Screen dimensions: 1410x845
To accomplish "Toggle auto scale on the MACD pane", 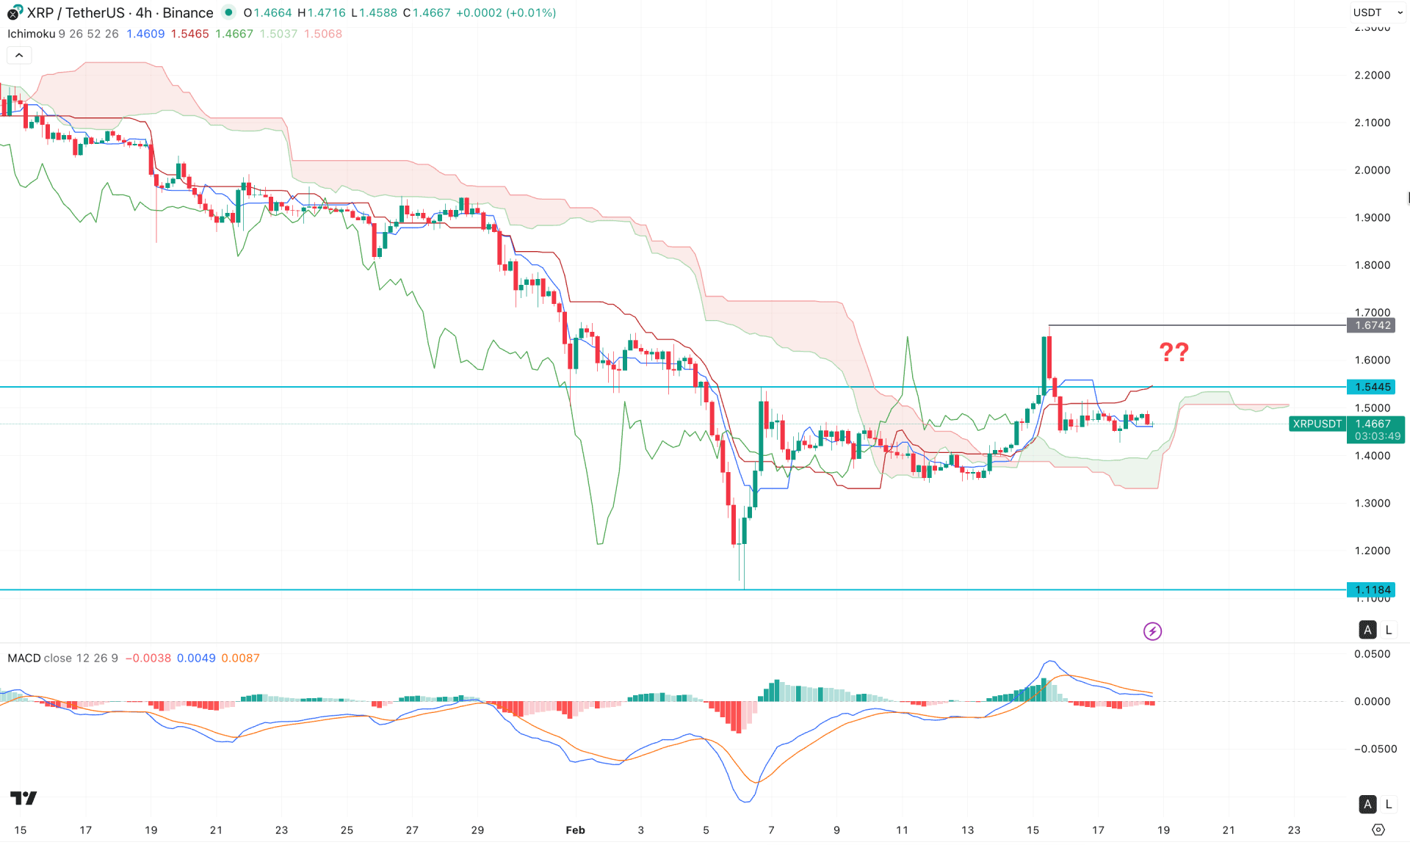I will [x=1367, y=804].
